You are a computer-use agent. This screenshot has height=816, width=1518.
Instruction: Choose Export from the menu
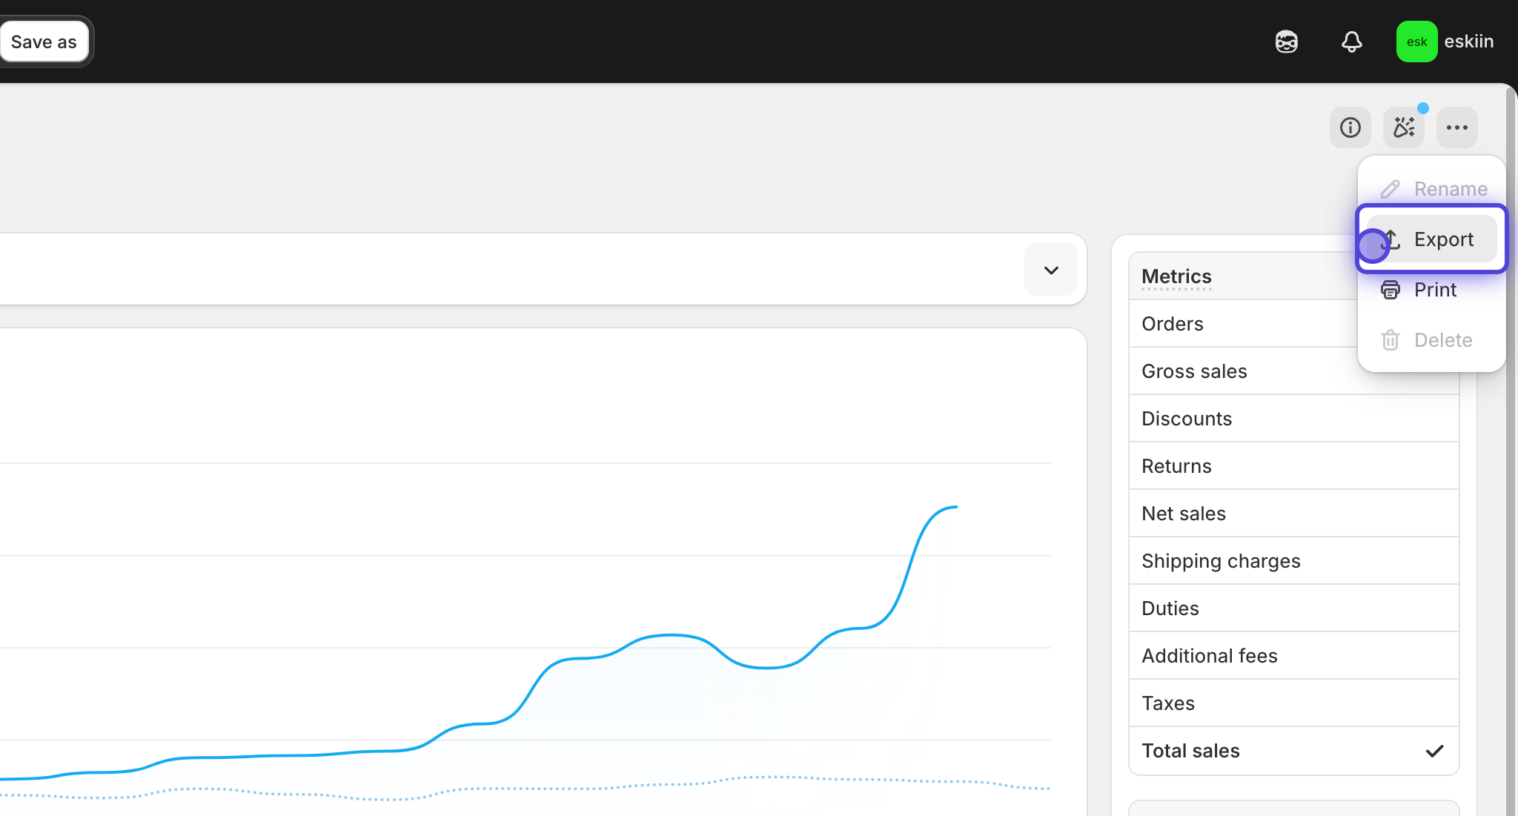(x=1432, y=239)
